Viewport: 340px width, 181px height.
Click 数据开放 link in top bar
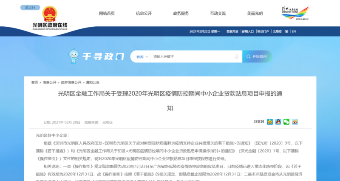[x=232, y=31]
